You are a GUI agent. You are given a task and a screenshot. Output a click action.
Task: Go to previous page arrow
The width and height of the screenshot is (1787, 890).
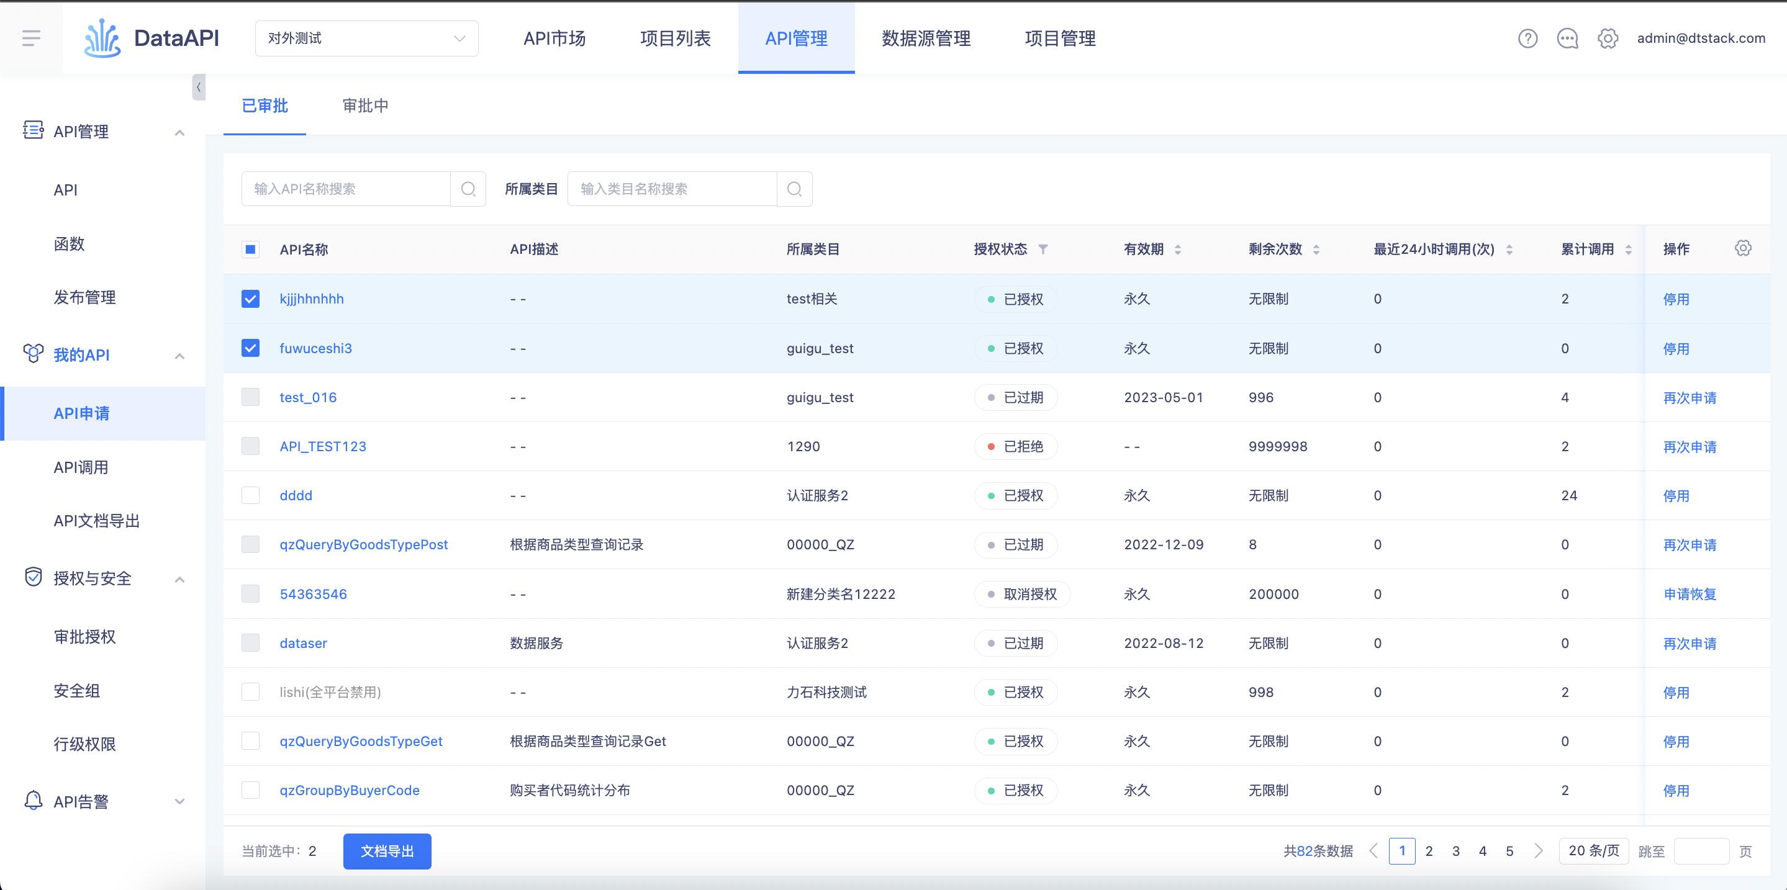click(1373, 850)
